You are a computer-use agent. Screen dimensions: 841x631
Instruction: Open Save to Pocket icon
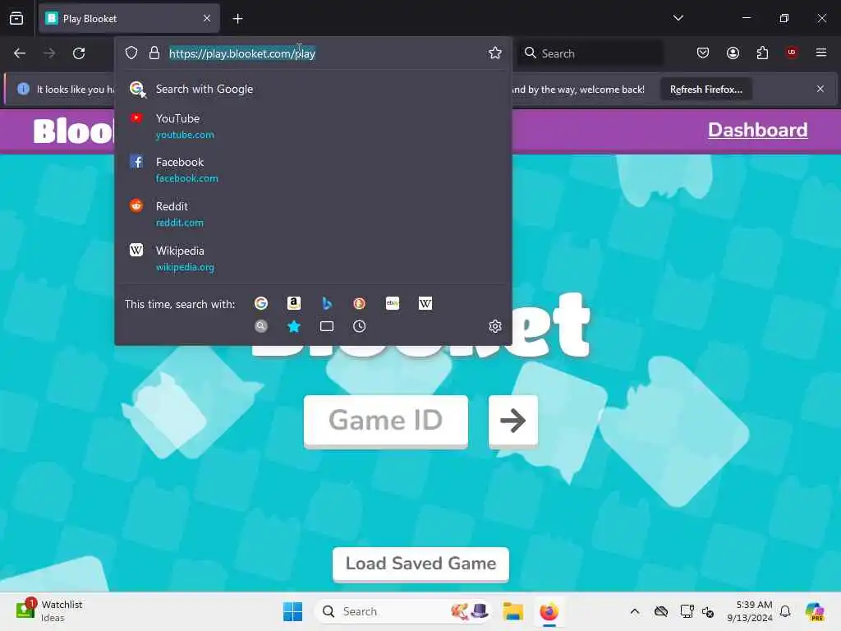coord(703,53)
